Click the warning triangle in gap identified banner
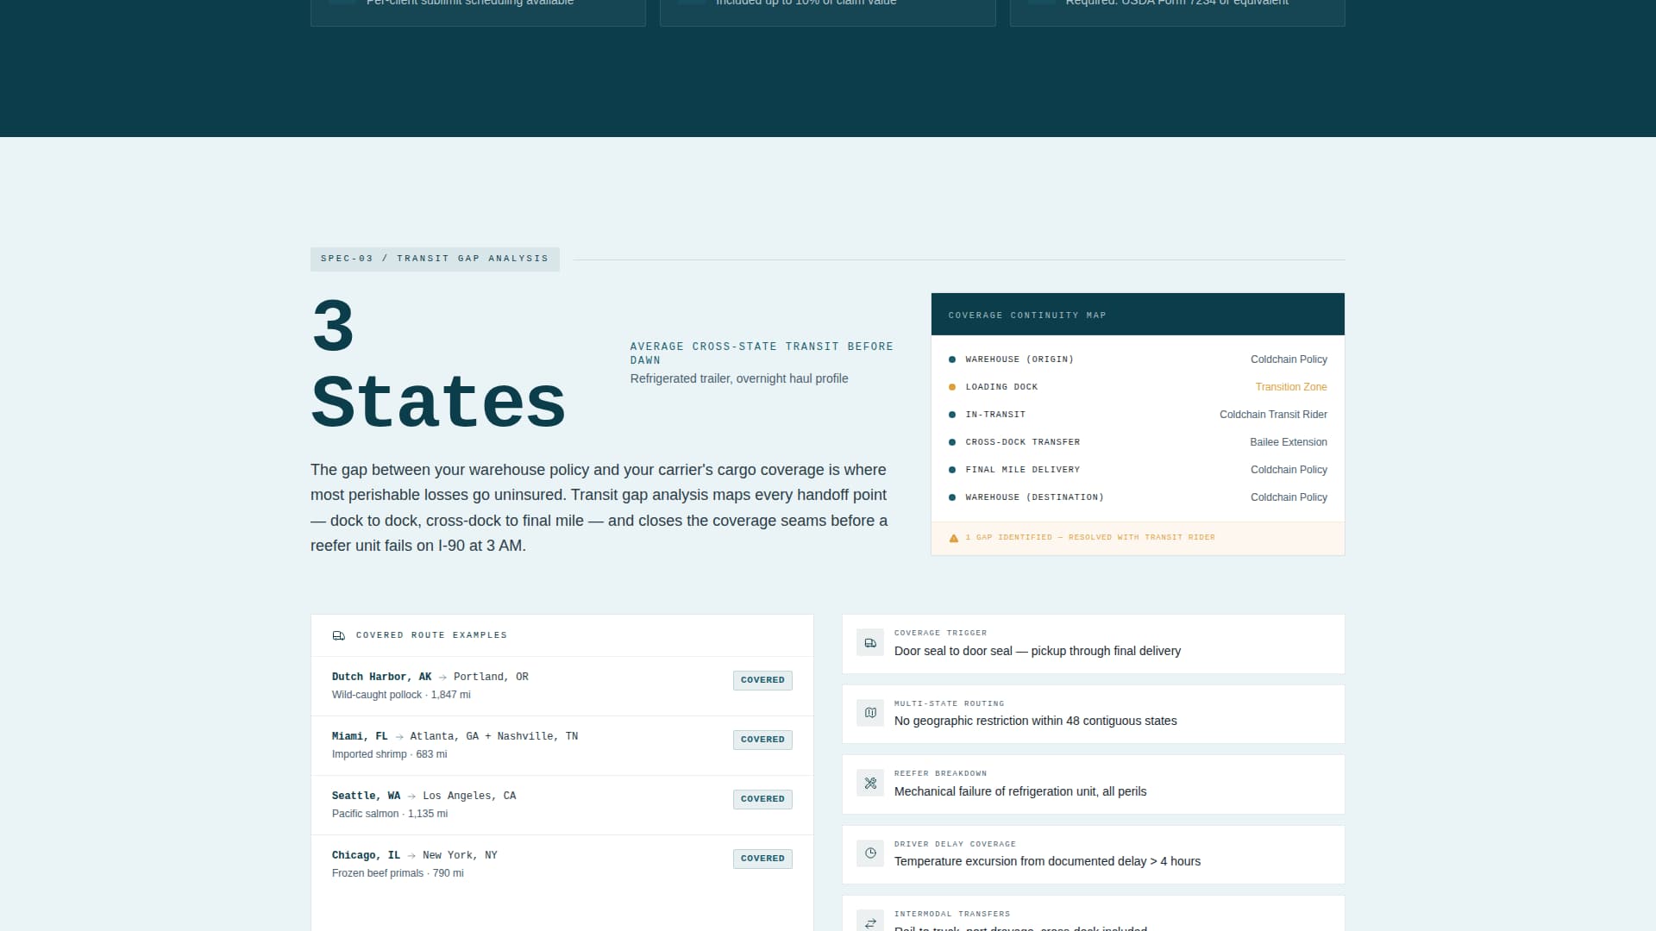 954,538
